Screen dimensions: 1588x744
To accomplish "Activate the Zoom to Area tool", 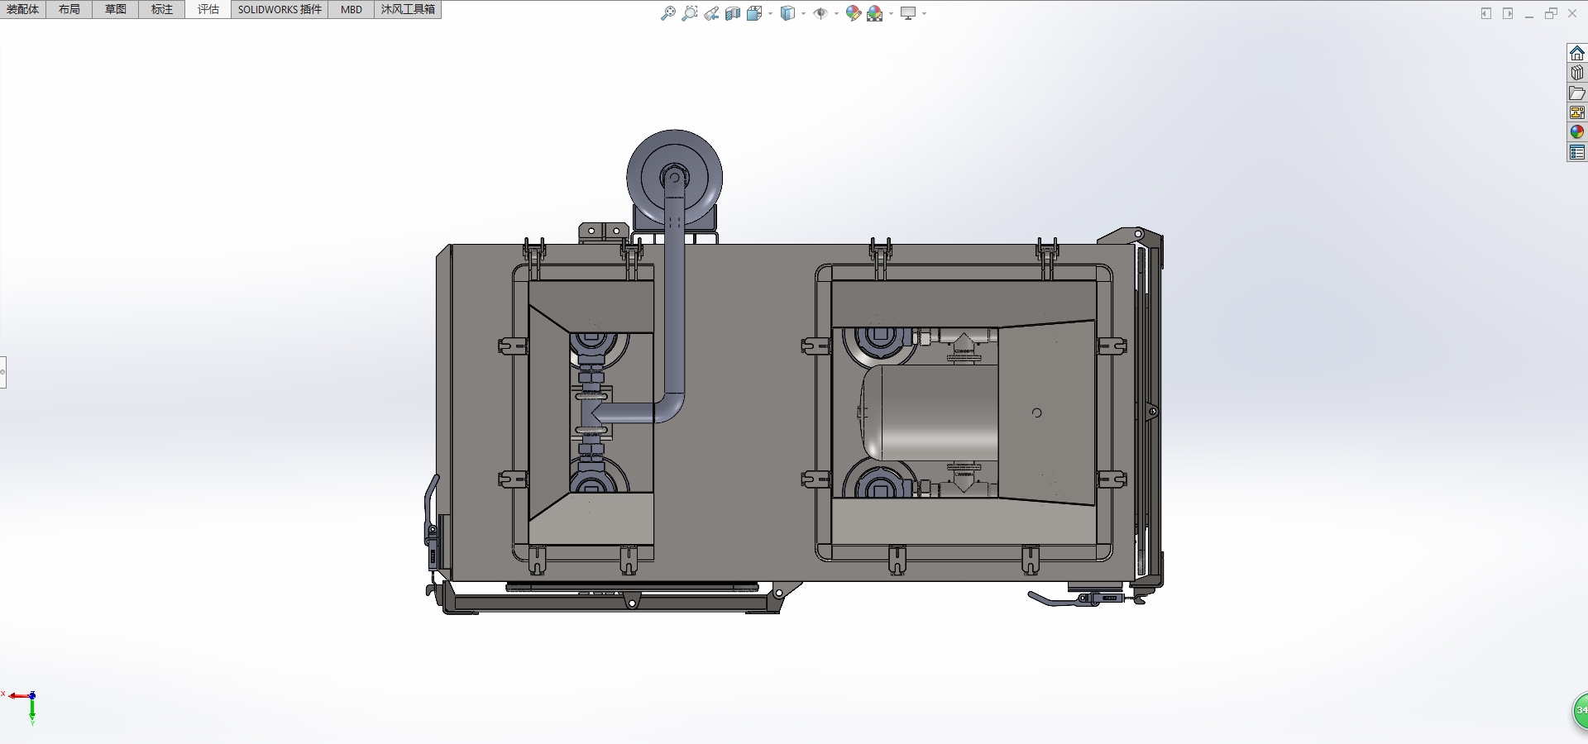I will 690,13.
